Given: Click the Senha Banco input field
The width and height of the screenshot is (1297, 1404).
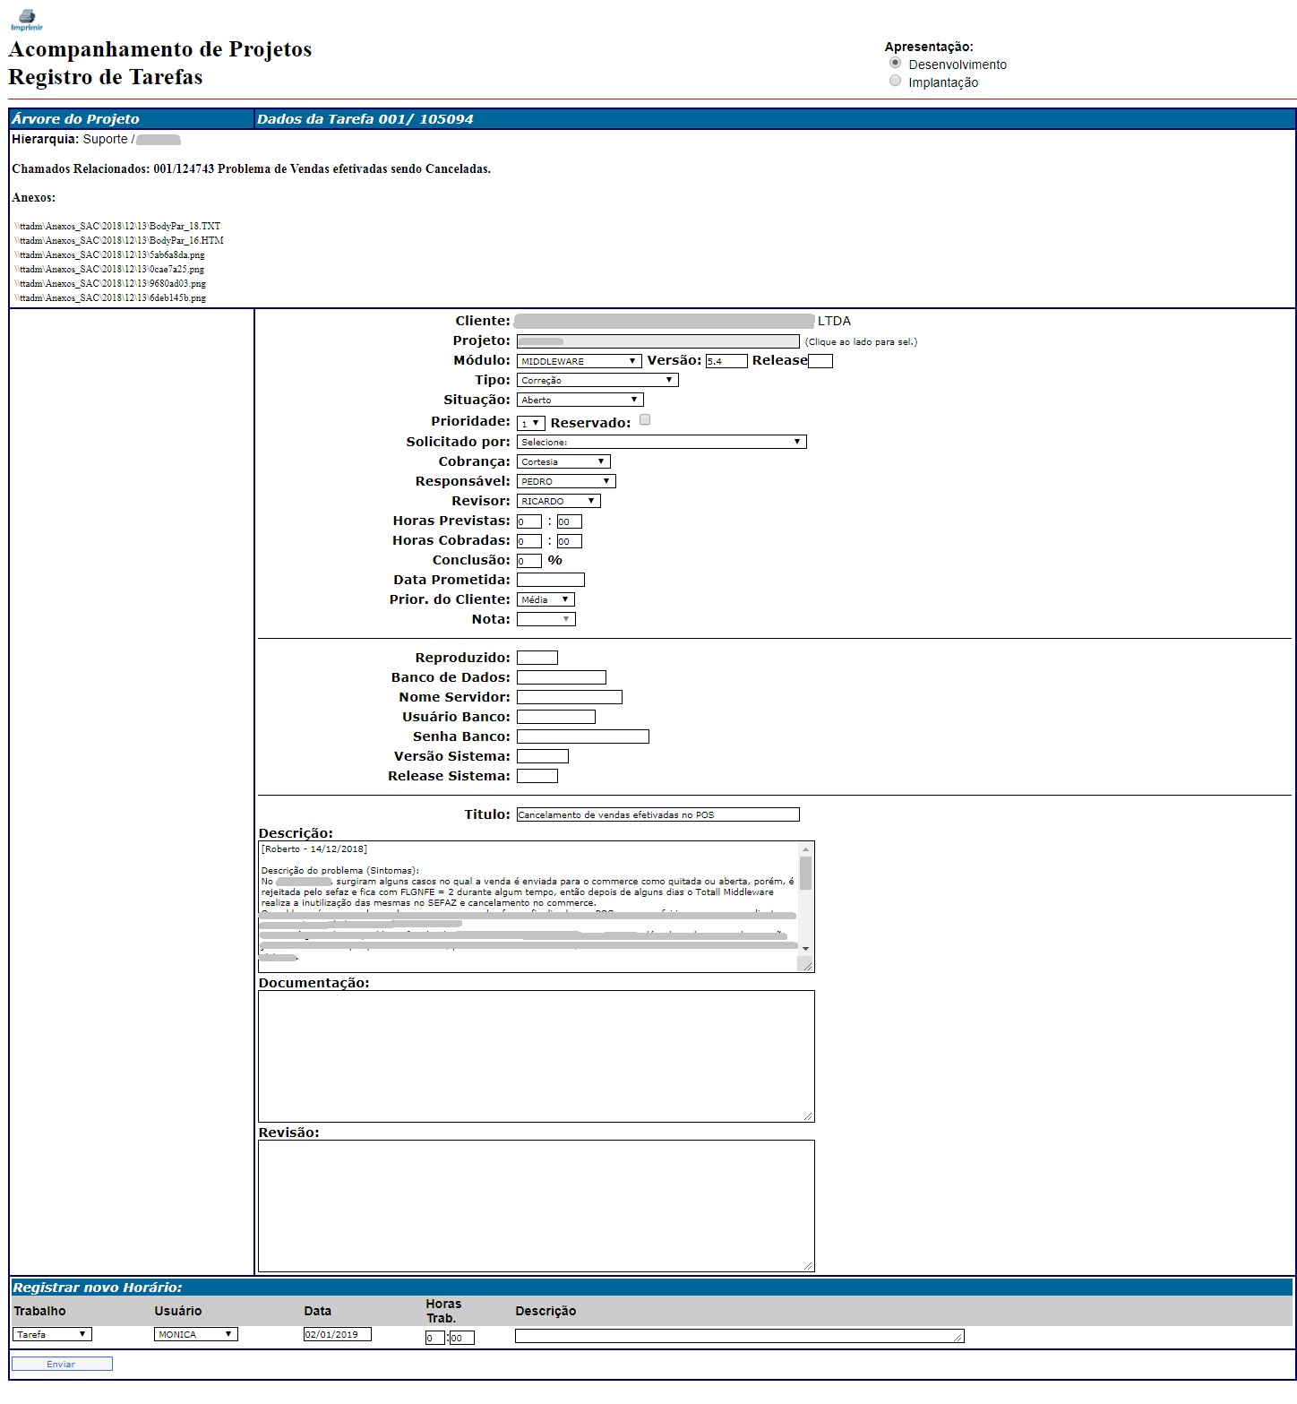Looking at the screenshot, I should [582, 736].
